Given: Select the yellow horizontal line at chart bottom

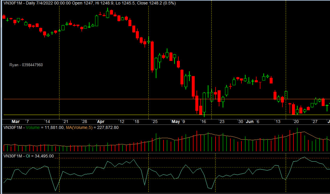Looking at the screenshot, I should [167, 115].
